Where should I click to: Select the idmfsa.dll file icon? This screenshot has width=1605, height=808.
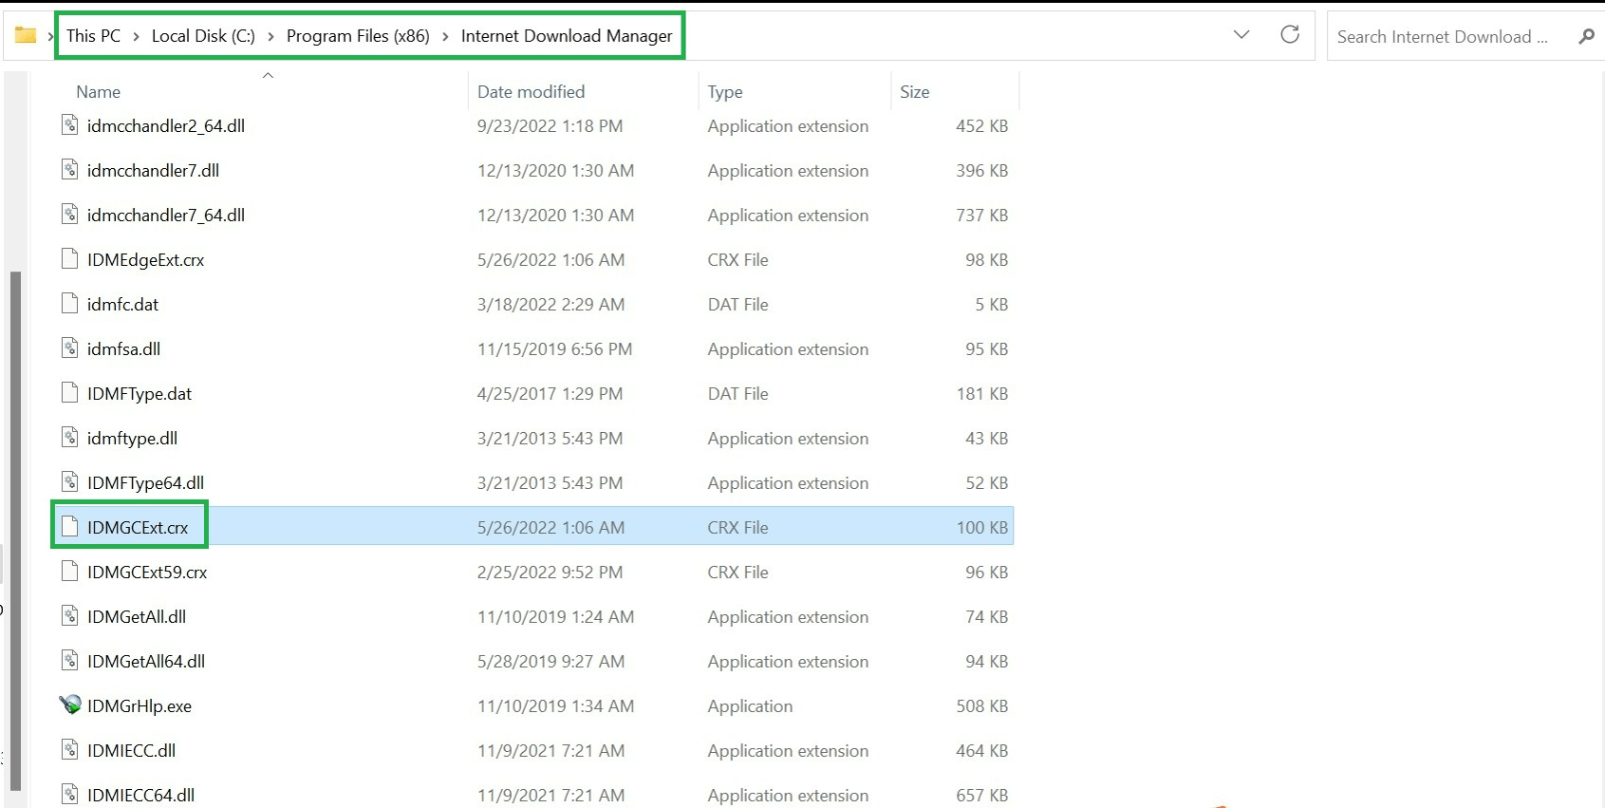pos(69,348)
